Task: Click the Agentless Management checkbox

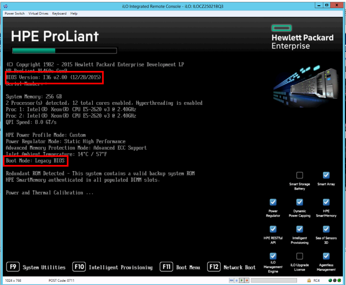Action: [326, 256]
